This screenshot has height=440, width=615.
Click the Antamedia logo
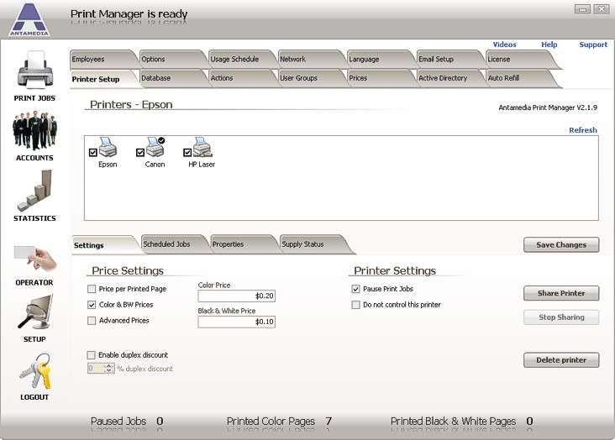pos(29,19)
